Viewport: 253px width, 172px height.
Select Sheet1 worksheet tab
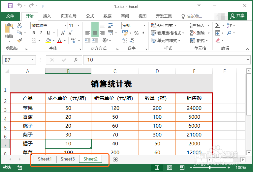[45, 159]
